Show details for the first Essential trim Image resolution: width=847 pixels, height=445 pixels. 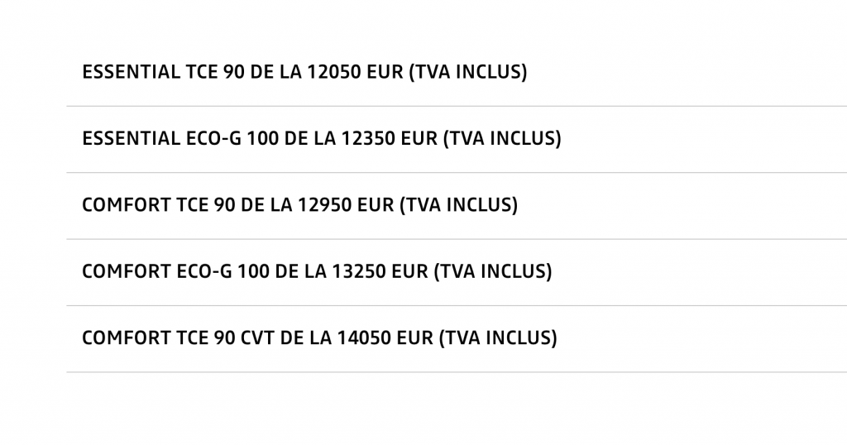[x=304, y=72]
